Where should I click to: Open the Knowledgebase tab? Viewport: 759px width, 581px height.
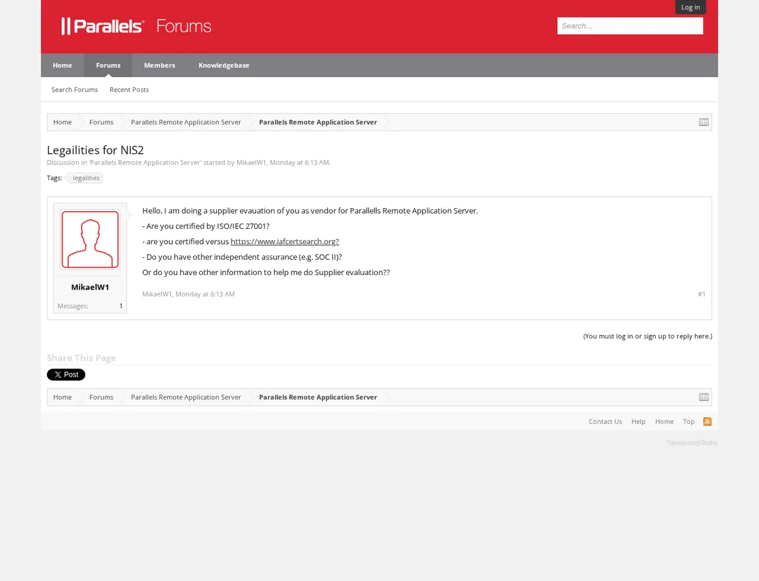224,65
